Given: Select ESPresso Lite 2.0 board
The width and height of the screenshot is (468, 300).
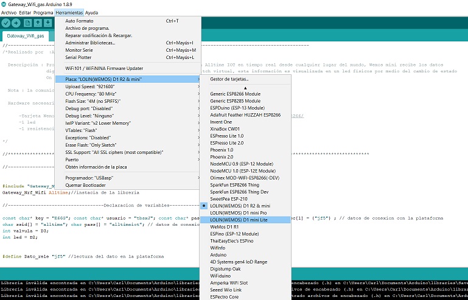Looking at the screenshot, I should tap(245, 143).
